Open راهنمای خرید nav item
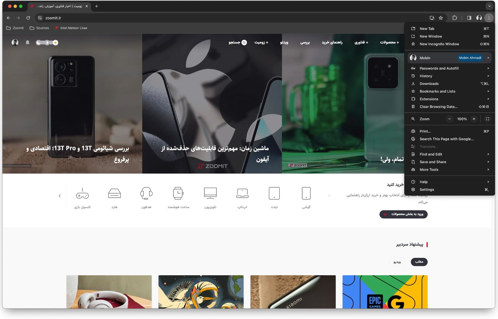 [x=332, y=43]
